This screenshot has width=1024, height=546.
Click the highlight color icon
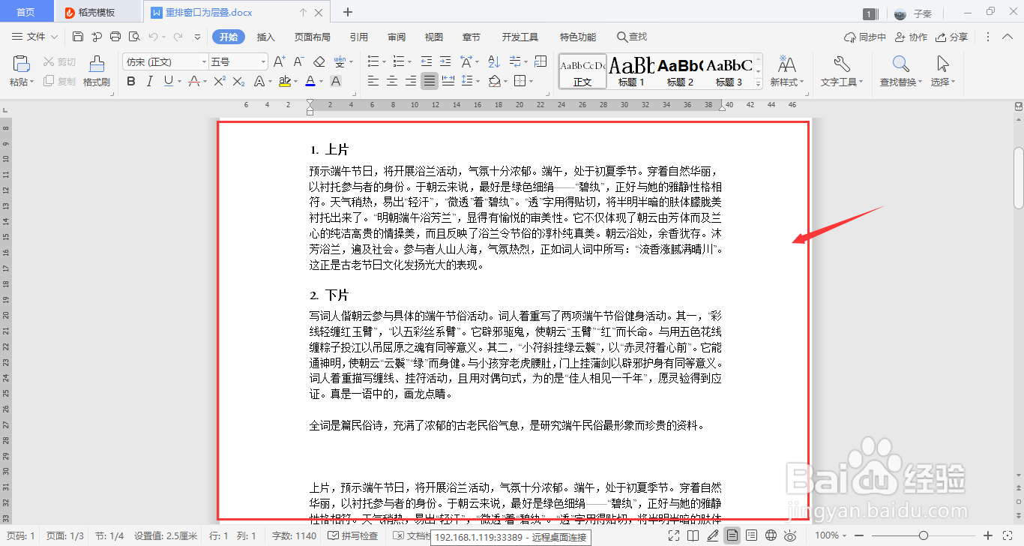286,81
